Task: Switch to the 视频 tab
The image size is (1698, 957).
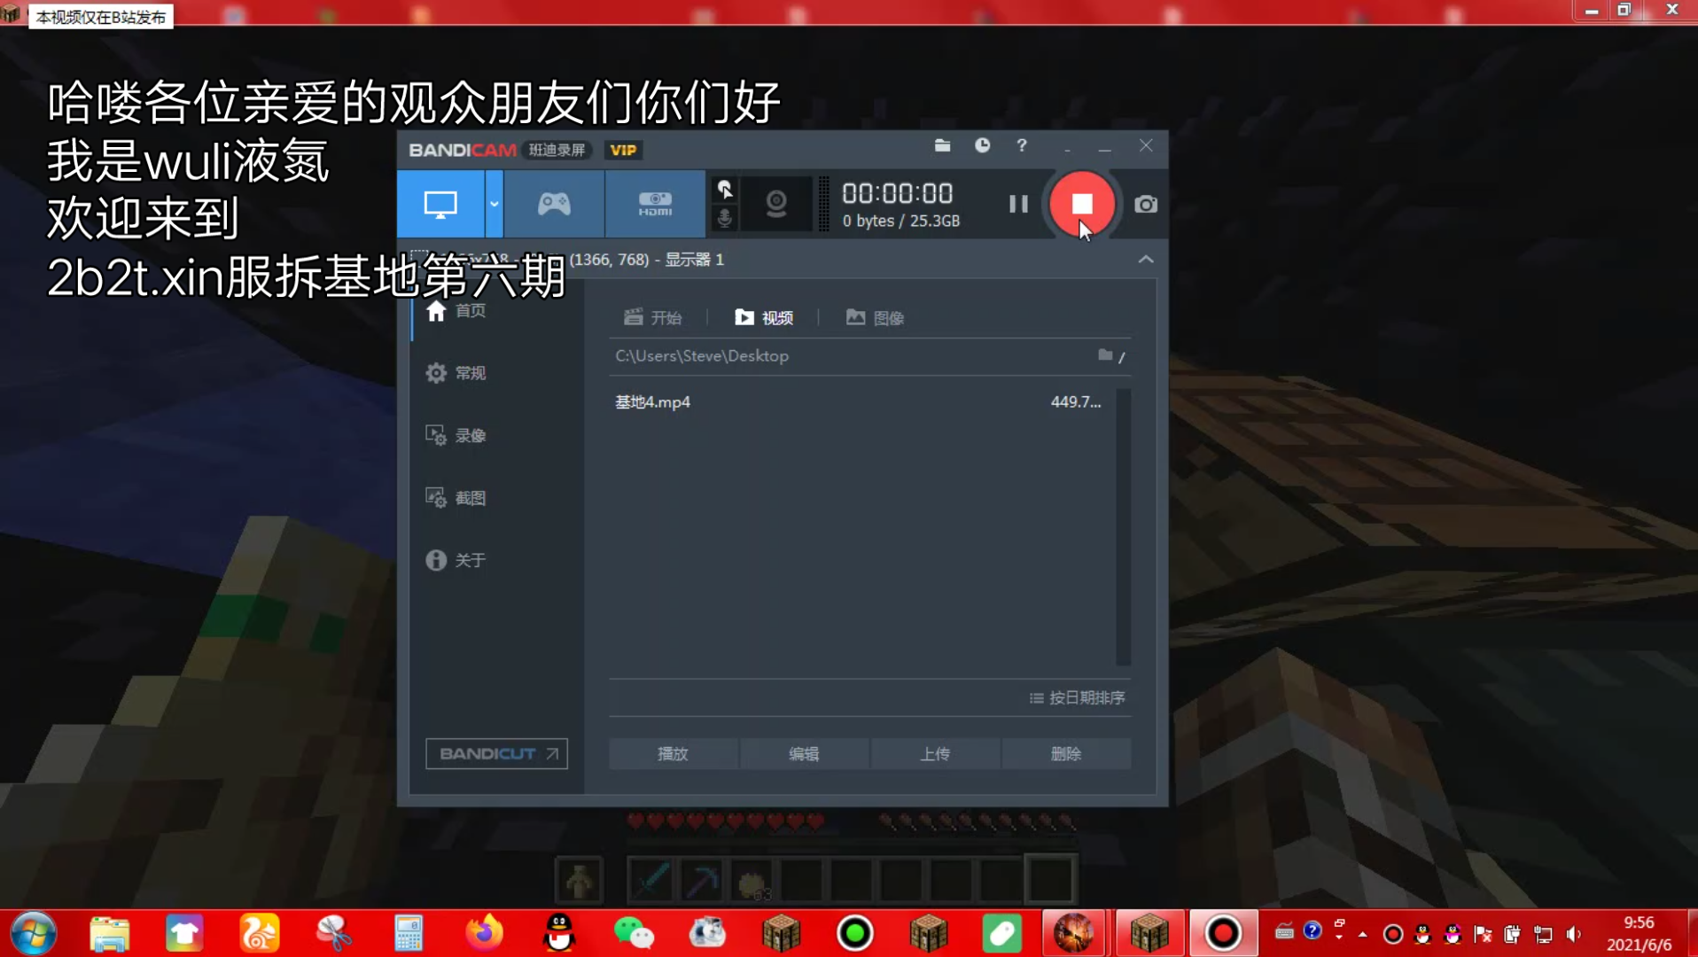Action: [x=764, y=317]
